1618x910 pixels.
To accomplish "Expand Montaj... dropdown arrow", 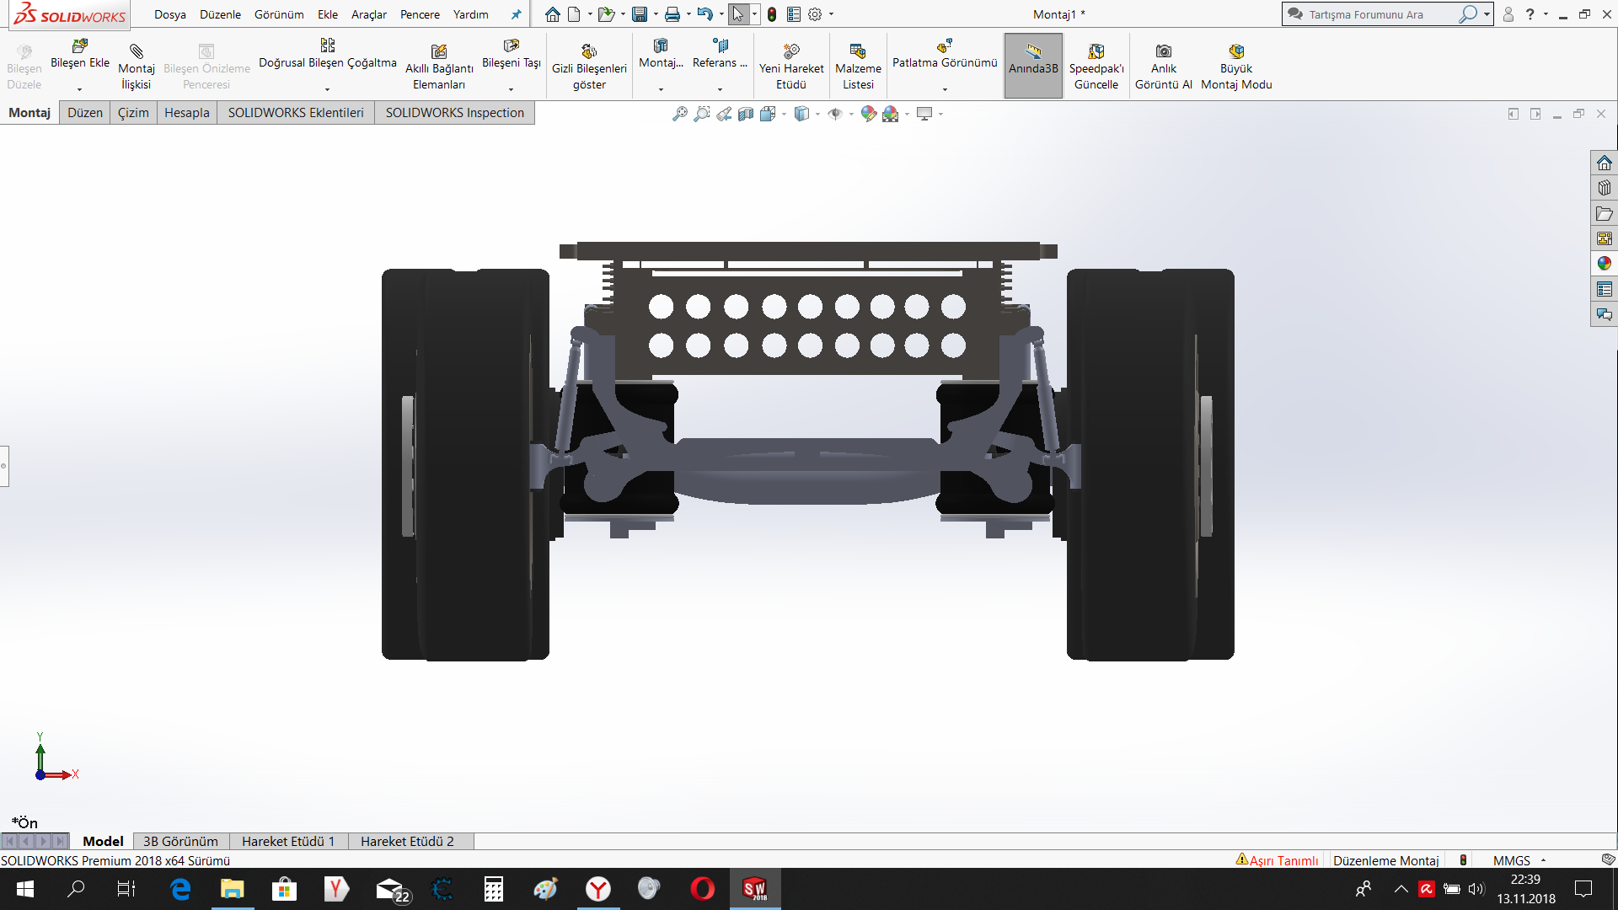I will pyautogui.click(x=661, y=89).
